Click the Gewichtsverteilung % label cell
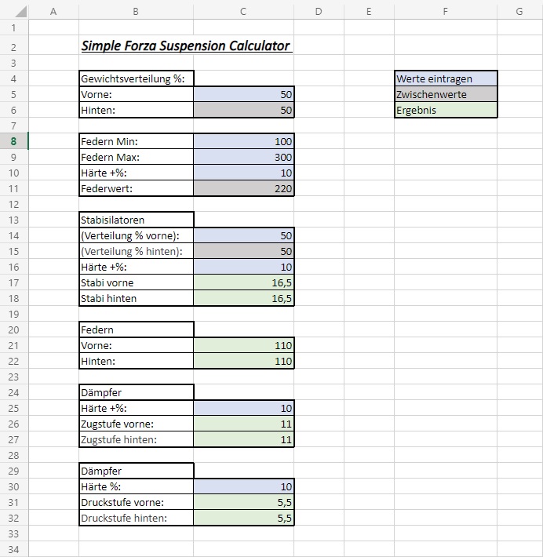 (x=136, y=78)
